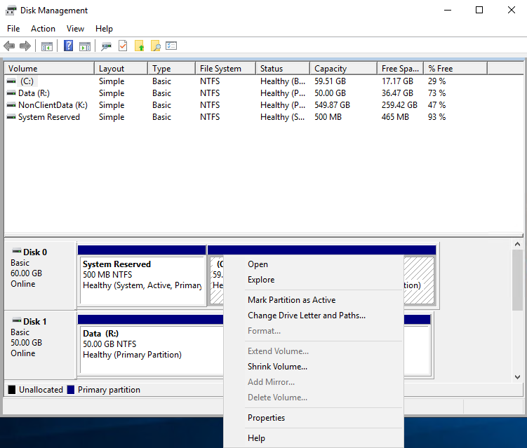Open the Help menu in menu bar
Image resolution: width=527 pixels, height=448 pixels.
104,29
